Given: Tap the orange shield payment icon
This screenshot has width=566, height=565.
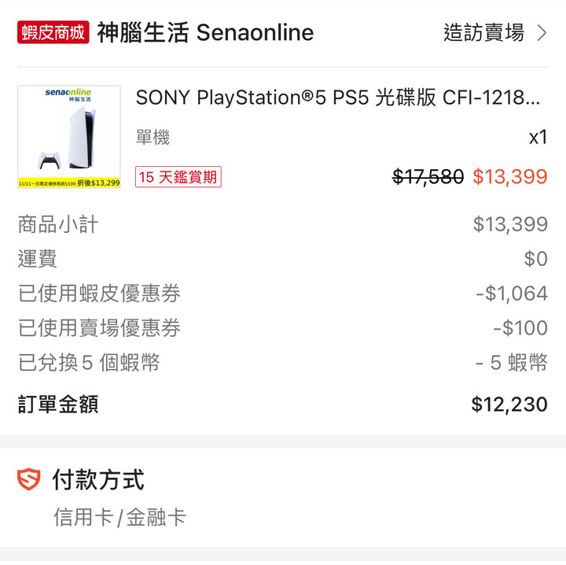Looking at the screenshot, I should pyautogui.click(x=28, y=479).
